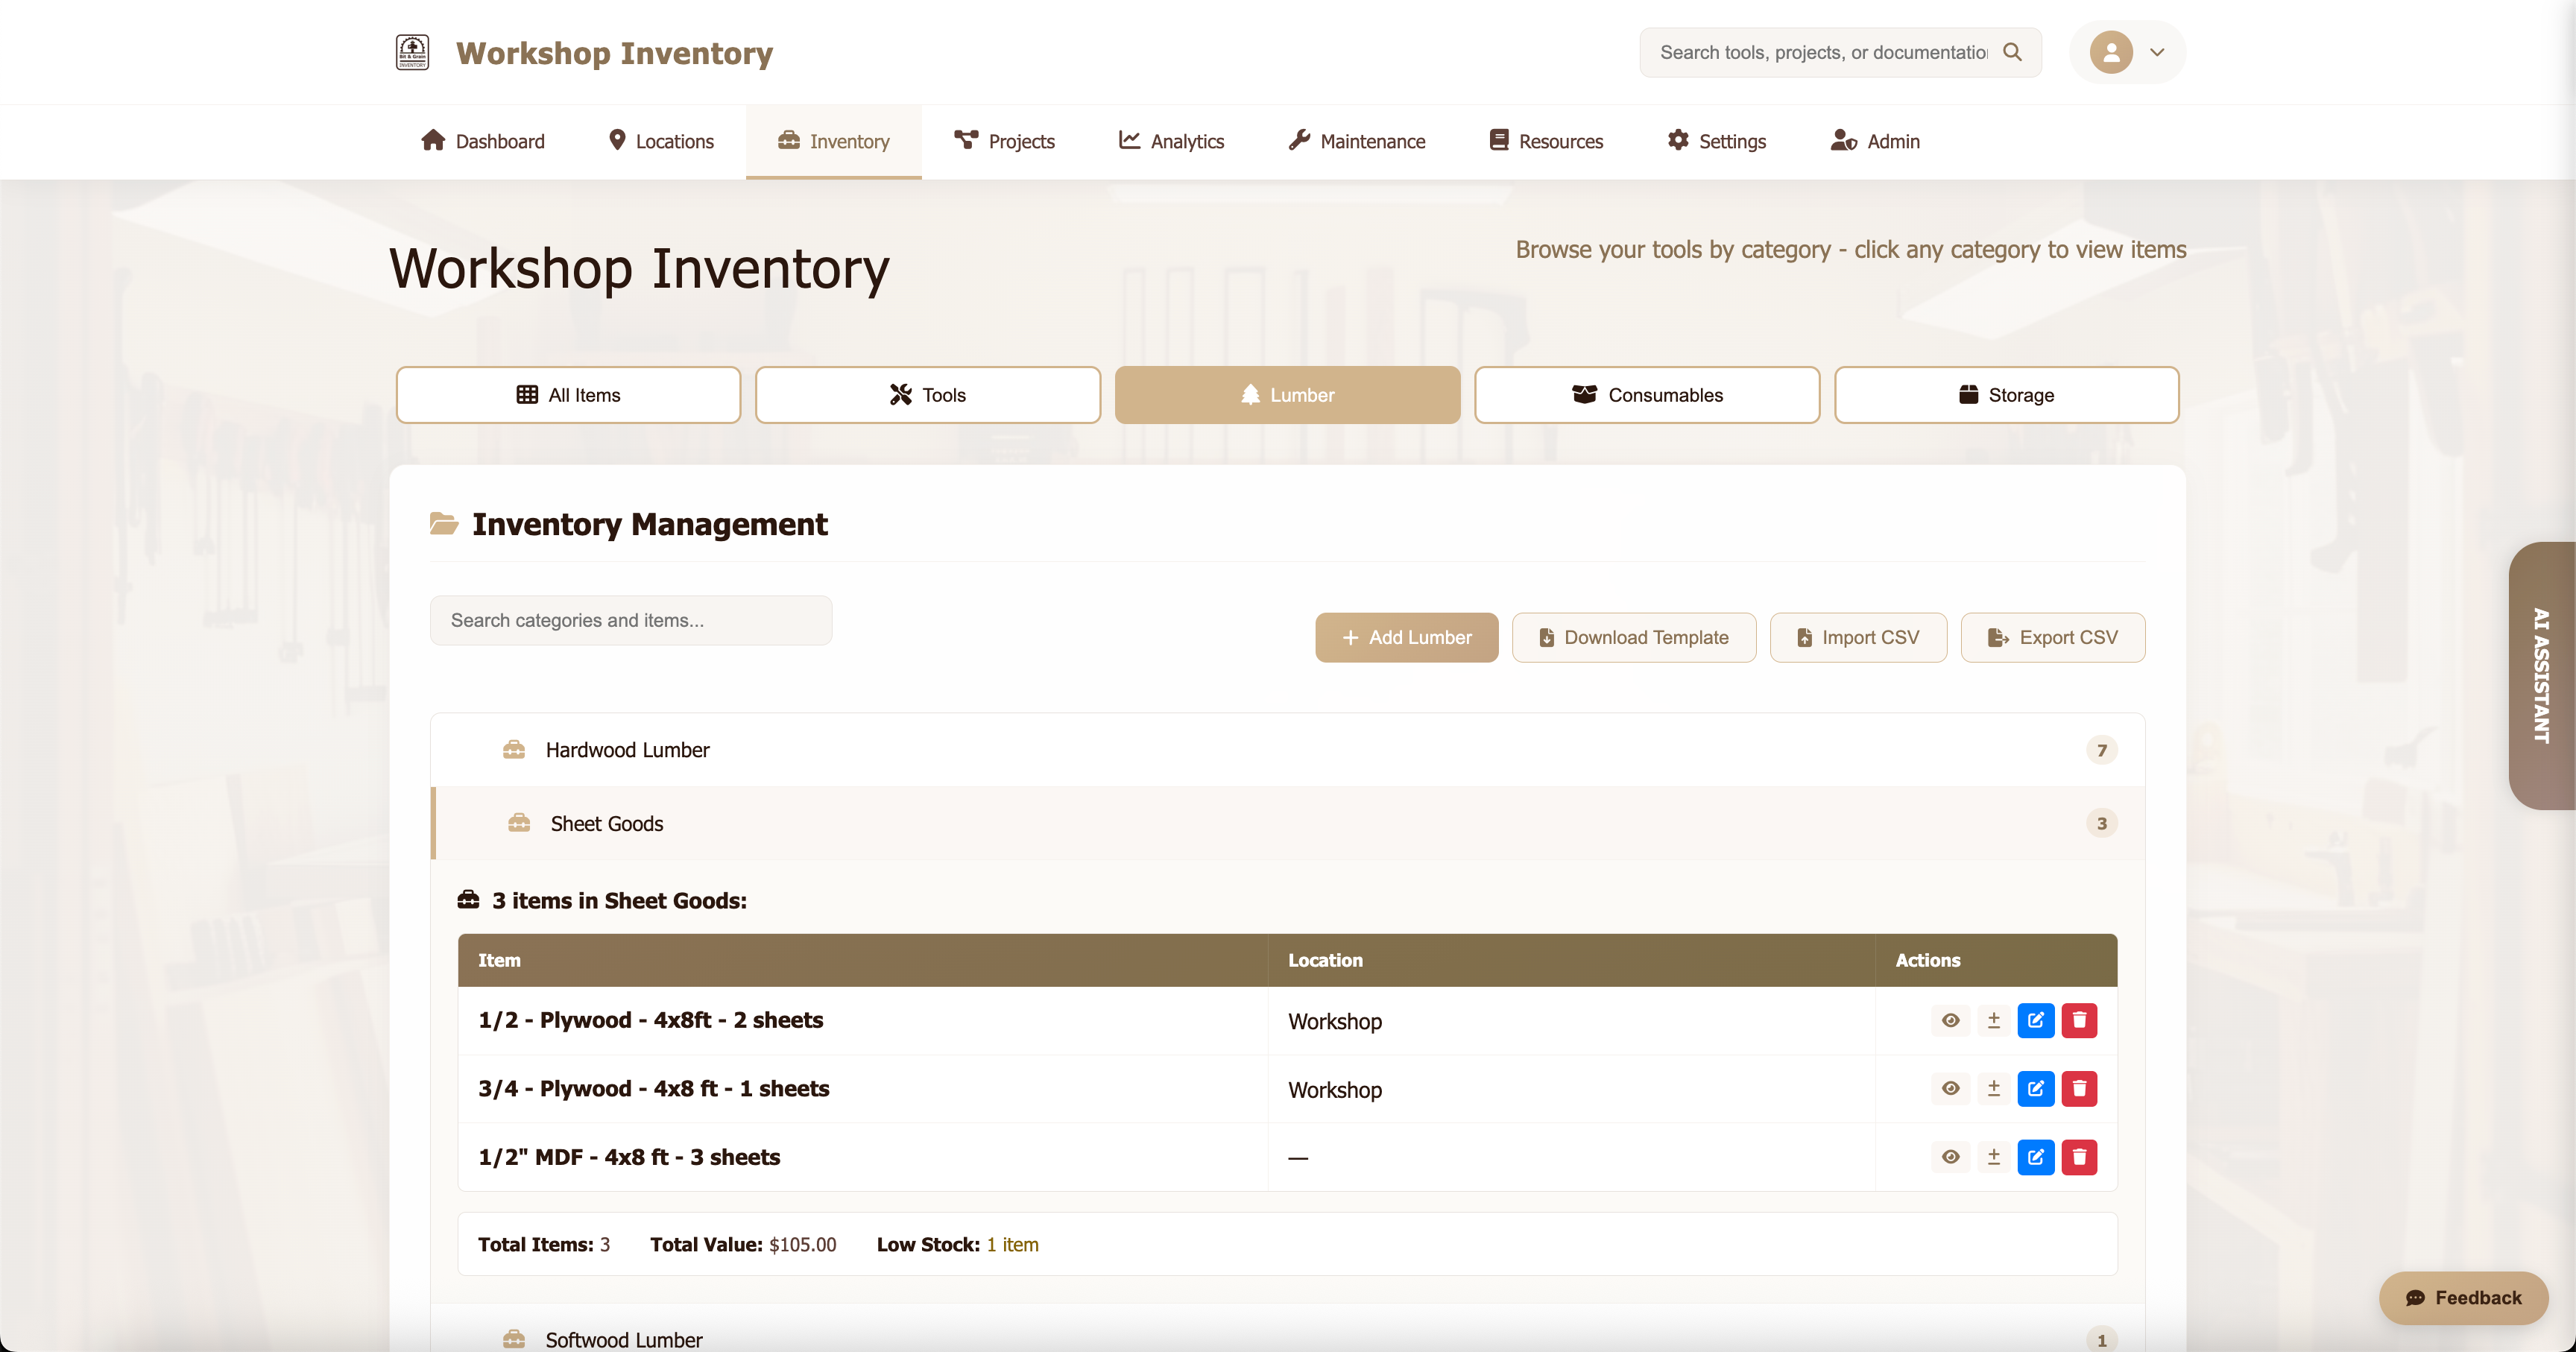Open search by clicking the magnifier icon
Screen dimensions: 2576x1352
point(2013,52)
